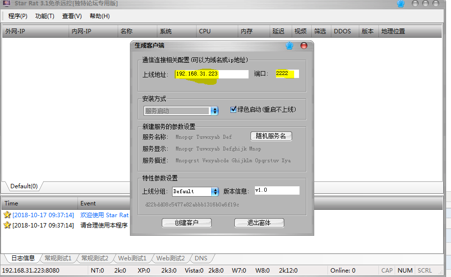Click the DDOS column header
Screen dimensions: 451x277
click(344, 31)
